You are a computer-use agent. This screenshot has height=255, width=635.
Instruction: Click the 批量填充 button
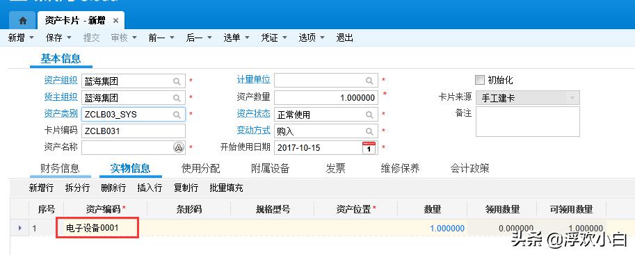coord(226,188)
